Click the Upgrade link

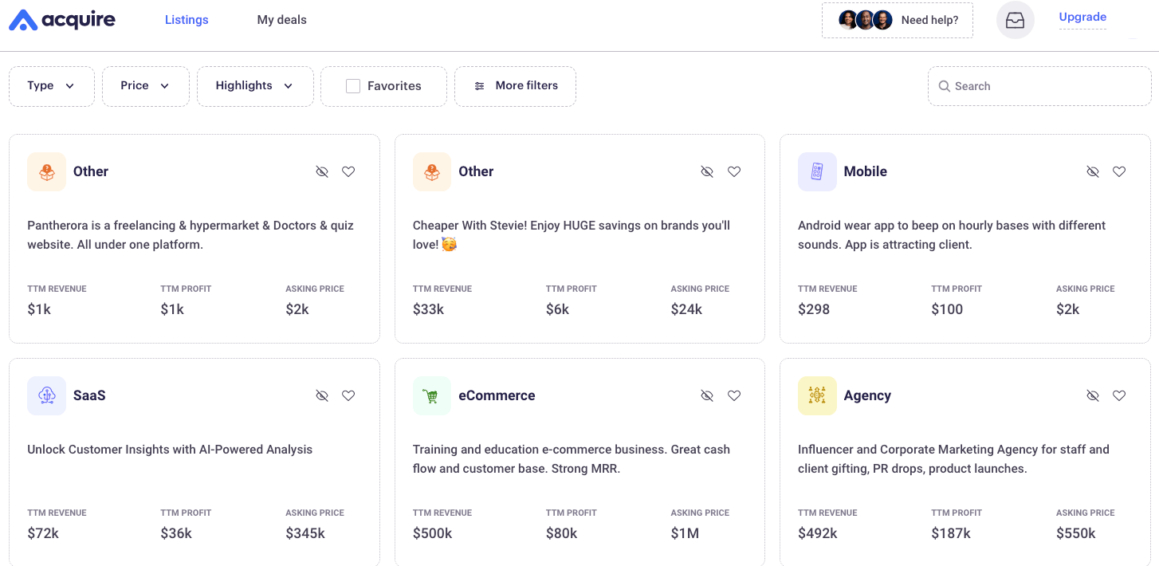1082,18
